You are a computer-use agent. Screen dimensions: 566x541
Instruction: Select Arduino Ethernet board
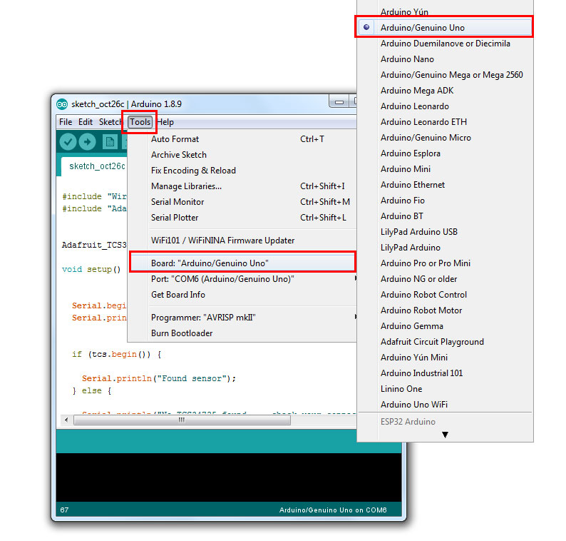(445, 185)
